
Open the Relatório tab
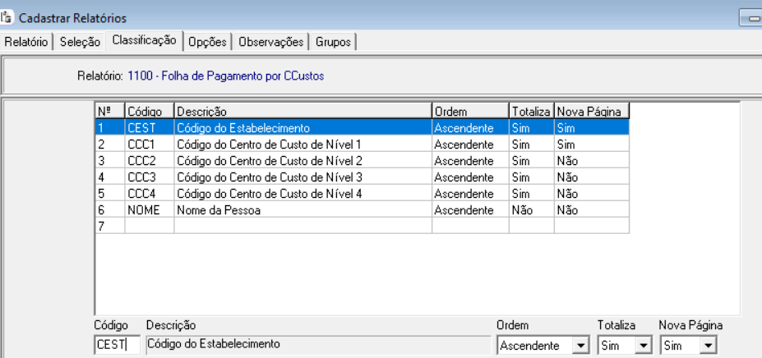26,42
